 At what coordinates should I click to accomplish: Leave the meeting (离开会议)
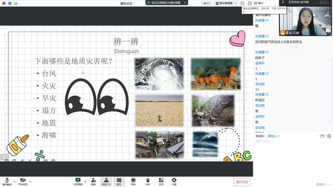click(x=242, y=182)
